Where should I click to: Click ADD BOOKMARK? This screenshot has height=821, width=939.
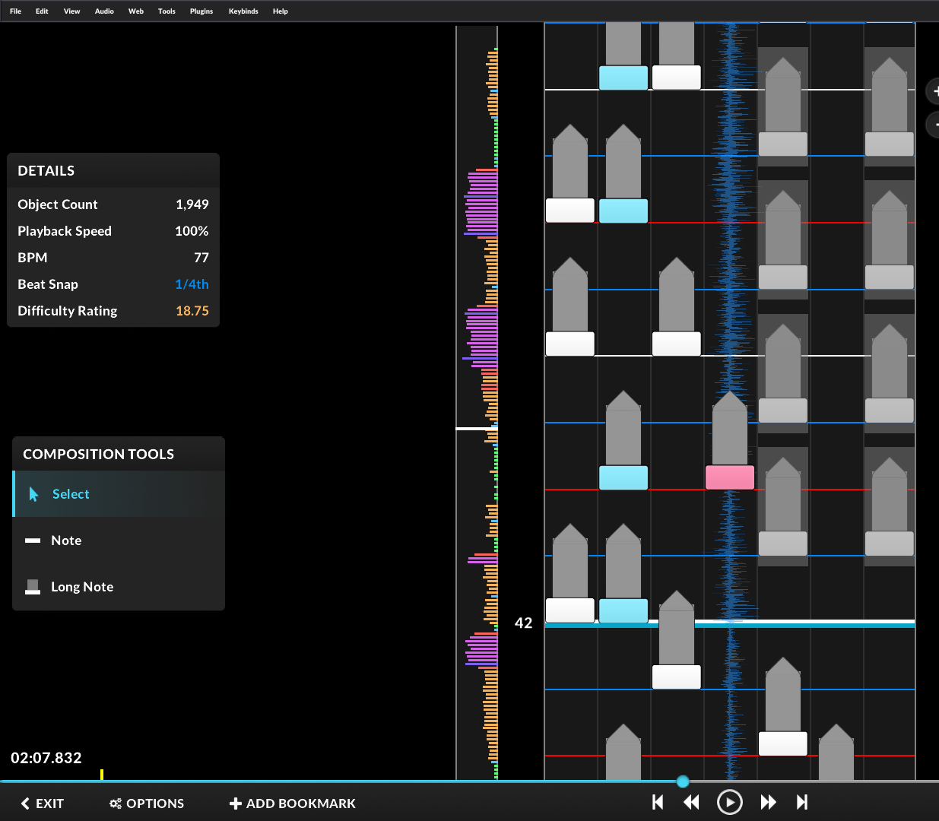click(x=293, y=804)
